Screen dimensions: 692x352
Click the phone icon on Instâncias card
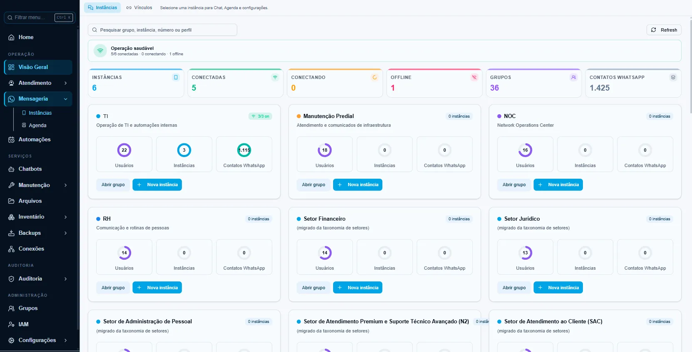(x=176, y=77)
